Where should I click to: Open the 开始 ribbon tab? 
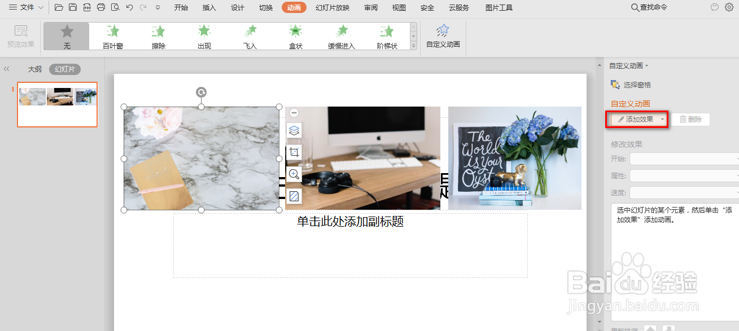181,7
